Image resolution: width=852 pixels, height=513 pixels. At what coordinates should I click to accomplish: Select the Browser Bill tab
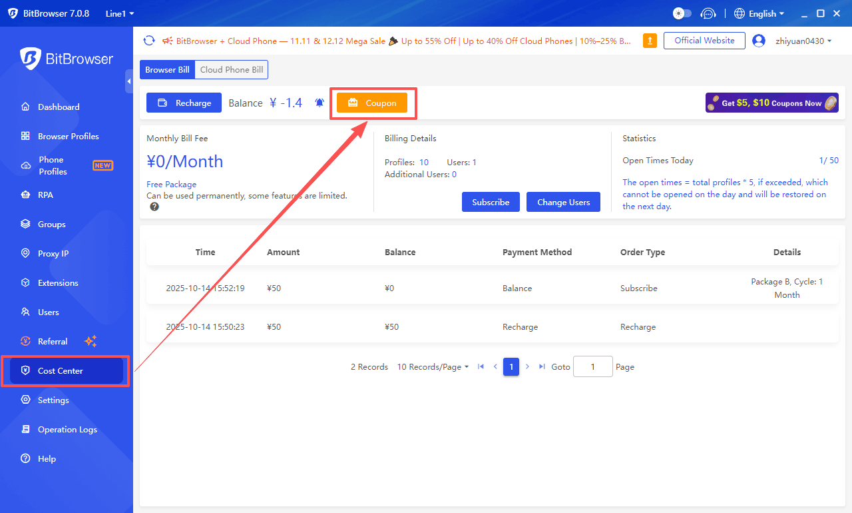(166, 69)
